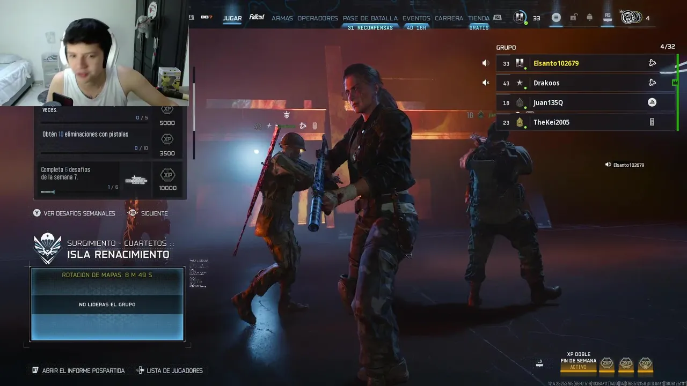
Task: Click the weekly challenge progress bar 1/6
Action: [x=79, y=192]
